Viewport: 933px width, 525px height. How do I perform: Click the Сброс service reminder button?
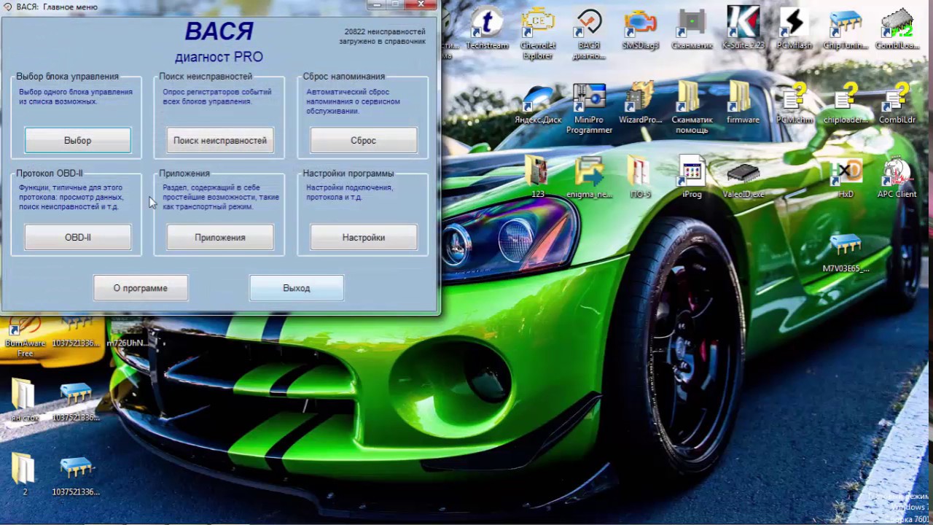[x=364, y=141]
